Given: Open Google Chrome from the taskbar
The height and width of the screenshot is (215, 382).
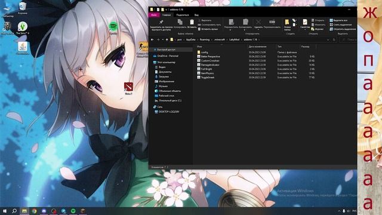Looking at the screenshot, I should click(34, 211).
